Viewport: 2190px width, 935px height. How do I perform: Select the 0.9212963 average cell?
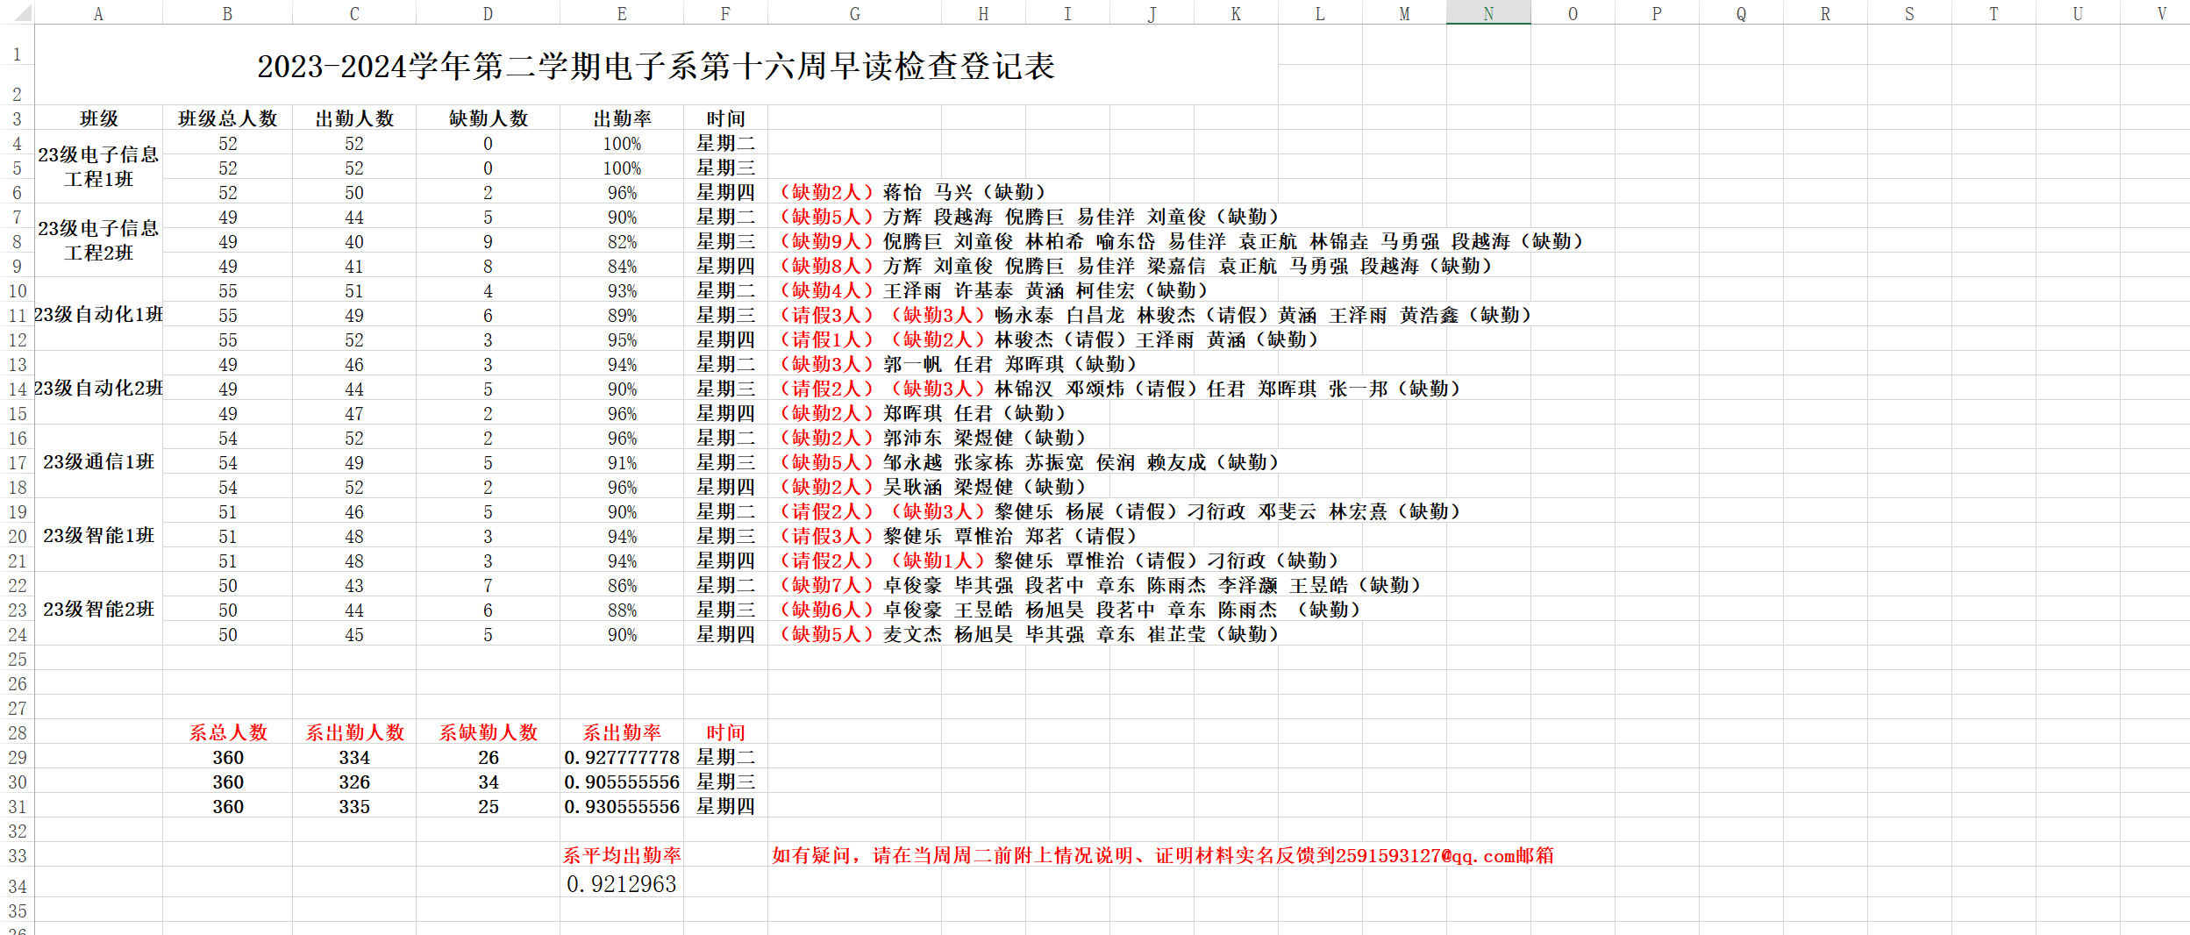tap(622, 883)
